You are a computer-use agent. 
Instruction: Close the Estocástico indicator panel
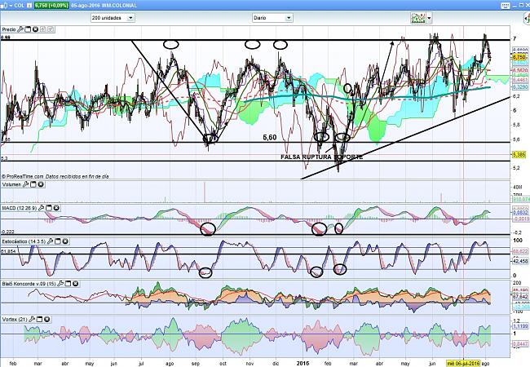click(x=65, y=241)
